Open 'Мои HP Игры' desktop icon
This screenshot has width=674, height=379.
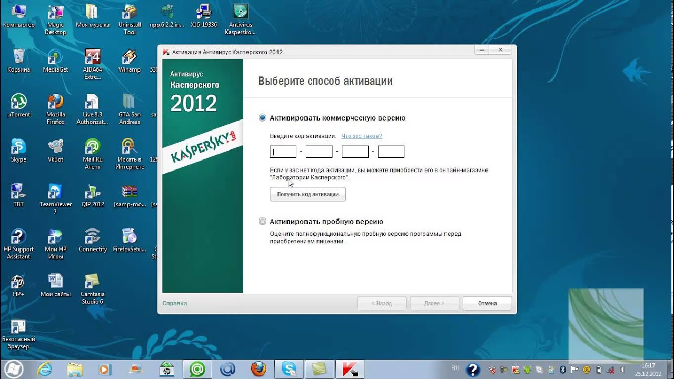(55, 244)
